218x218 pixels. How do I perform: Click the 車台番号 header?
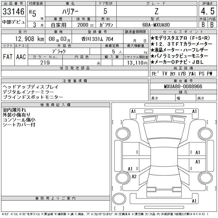pyautogui.click(x=183, y=81)
